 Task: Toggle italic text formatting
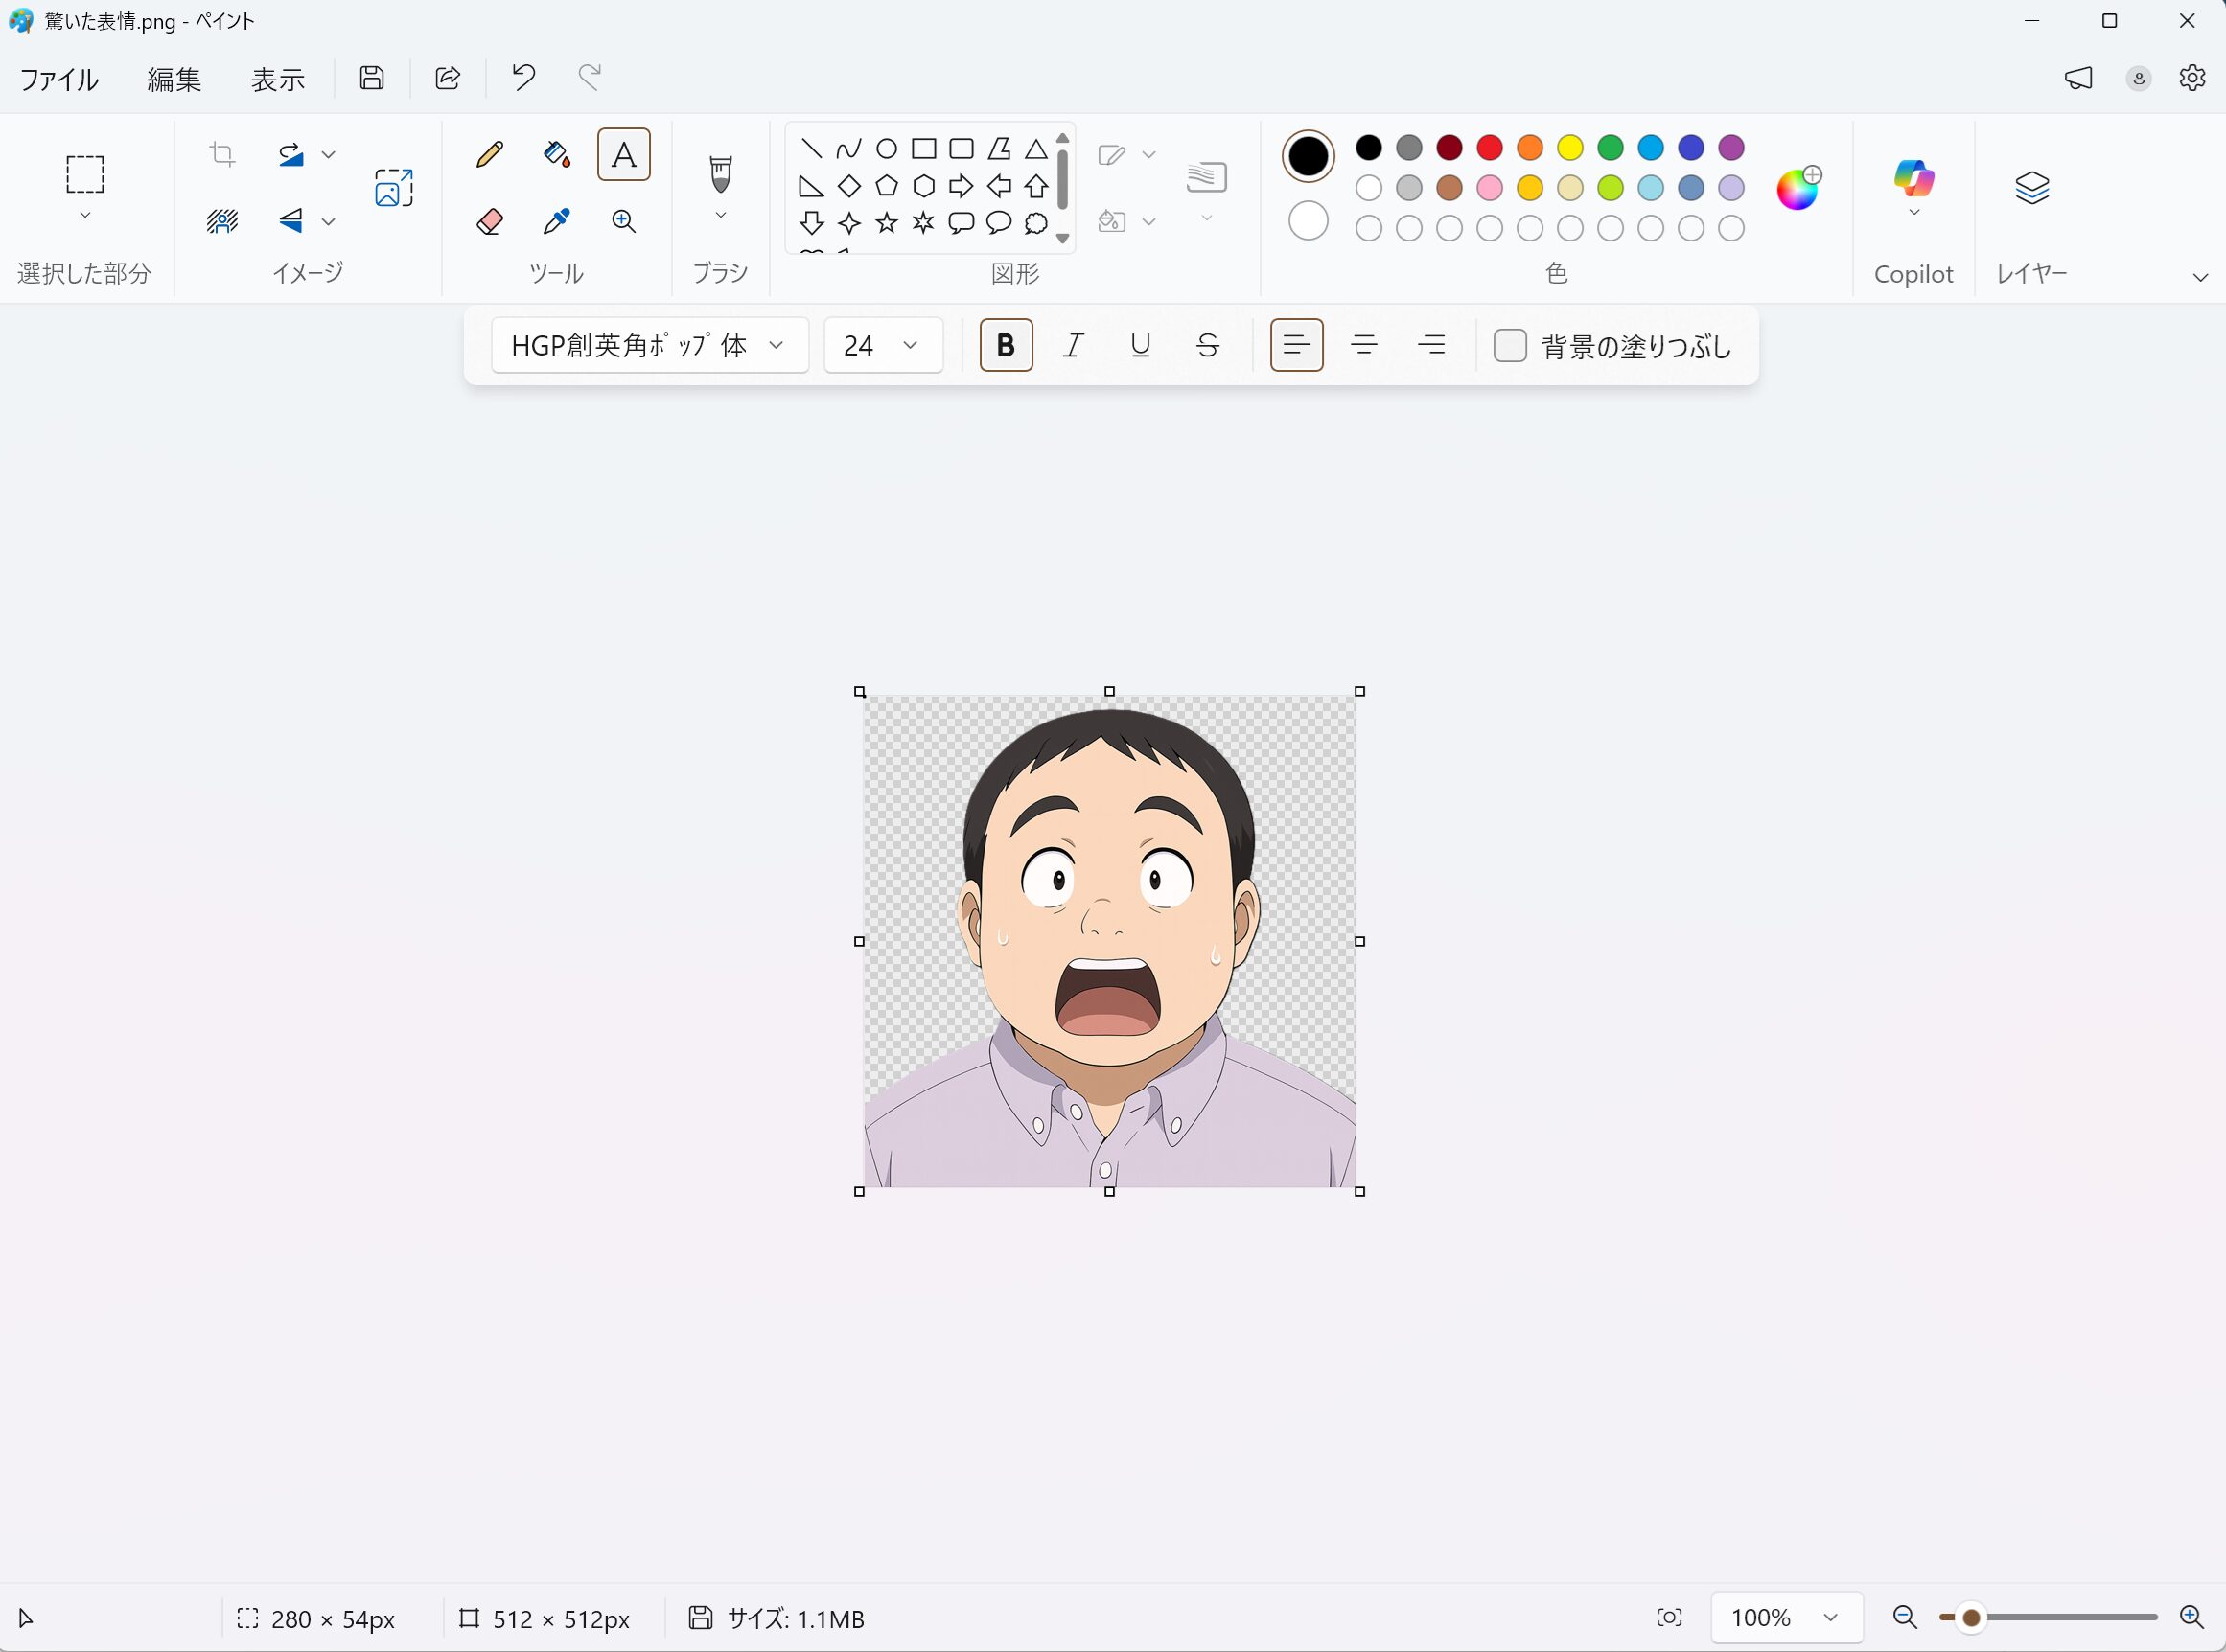pyautogui.click(x=1073, y=346)
